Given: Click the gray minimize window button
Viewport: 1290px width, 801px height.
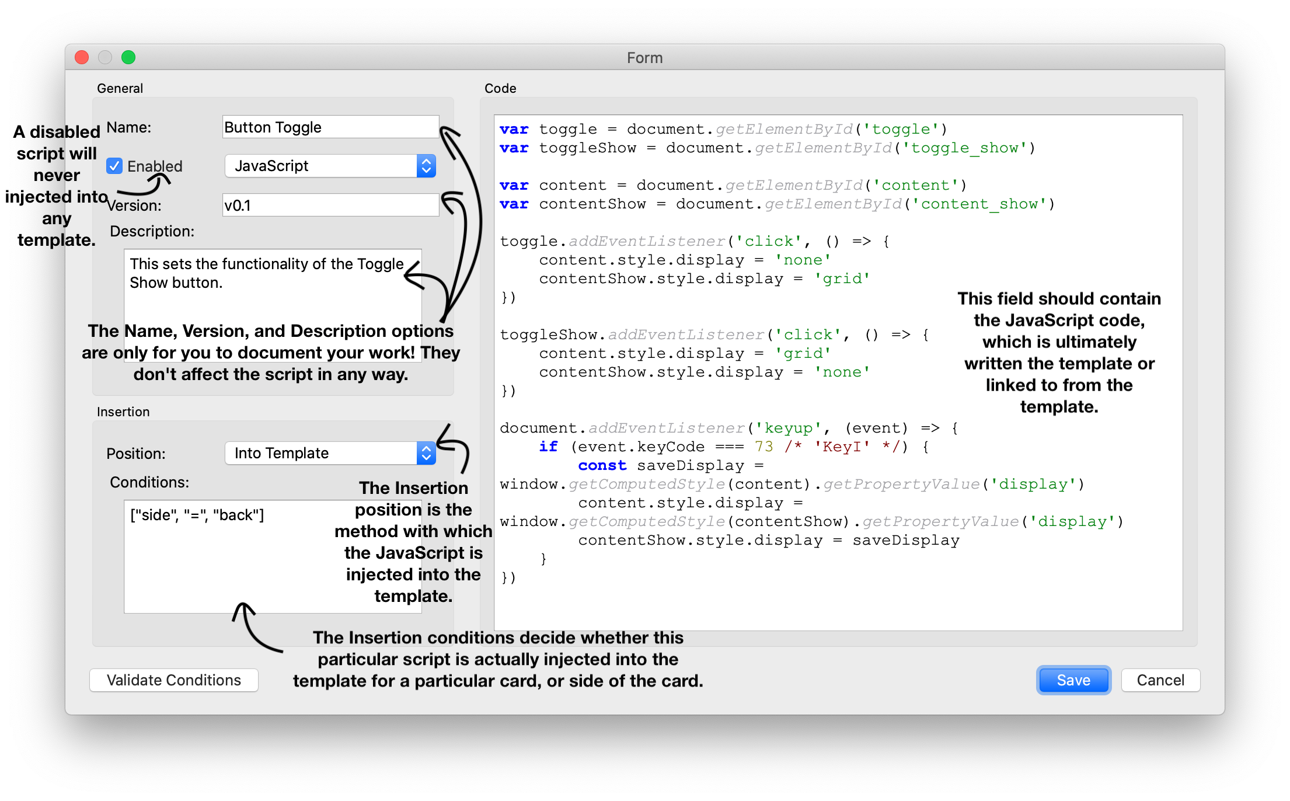Looking at the screenshot, I should (105, 57).
